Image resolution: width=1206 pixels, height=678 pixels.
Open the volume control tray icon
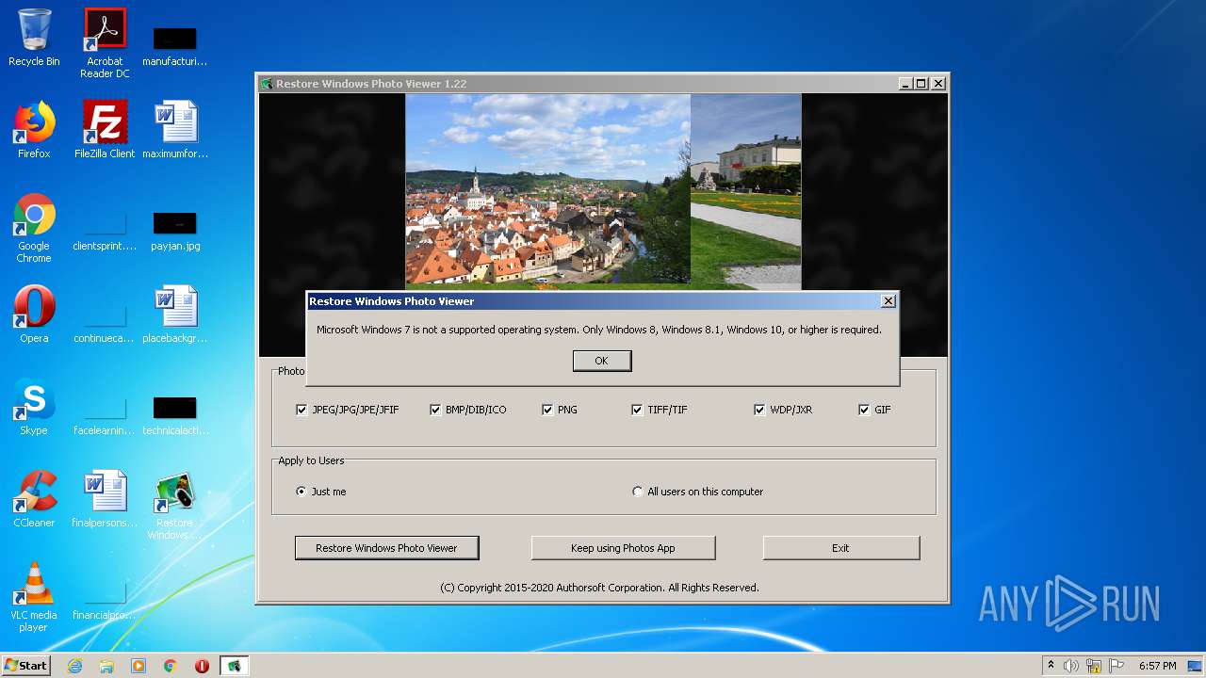(1071, 666)
